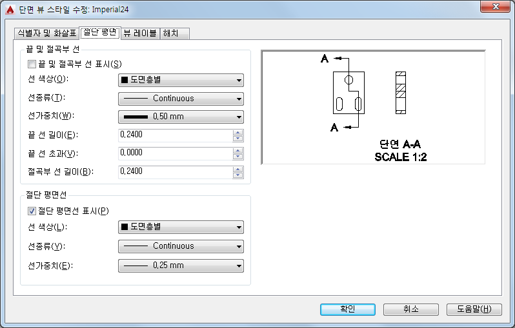Increase 끝 선 초과 value with up arrow

point(237,151)
